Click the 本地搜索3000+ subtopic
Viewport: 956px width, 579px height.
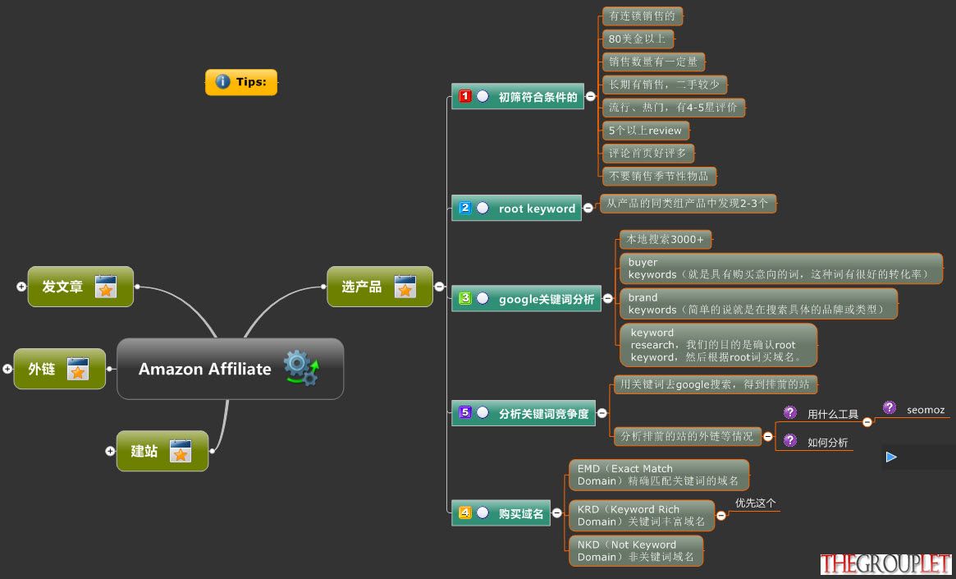[x=666, y=240]
